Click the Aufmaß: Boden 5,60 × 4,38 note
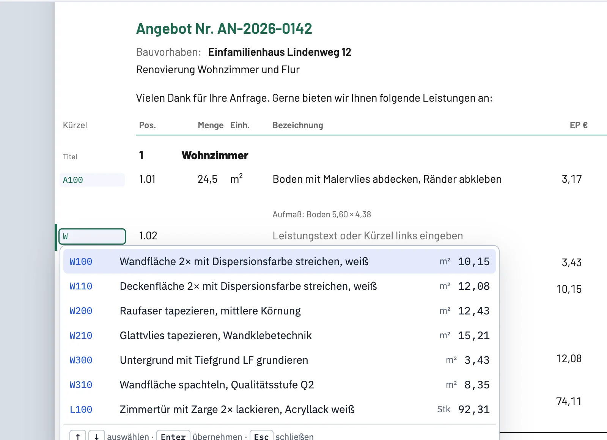Image resolution: width=607 pixels, height=440 pixels. click(322, 214)
